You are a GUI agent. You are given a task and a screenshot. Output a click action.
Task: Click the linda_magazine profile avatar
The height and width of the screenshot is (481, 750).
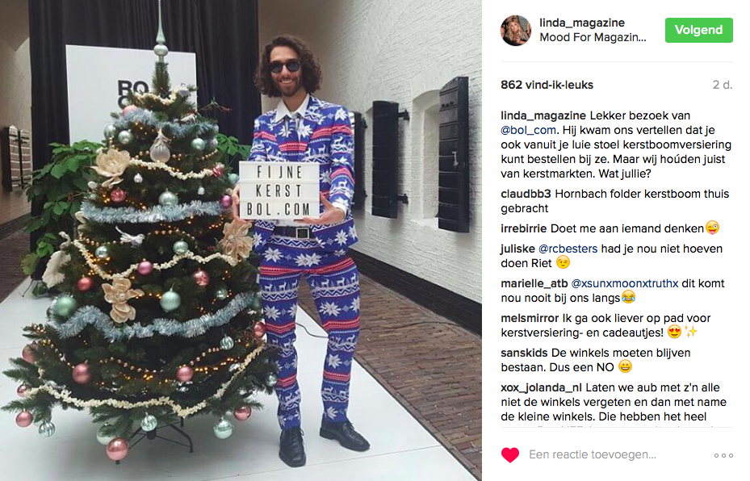pos(516,30)
